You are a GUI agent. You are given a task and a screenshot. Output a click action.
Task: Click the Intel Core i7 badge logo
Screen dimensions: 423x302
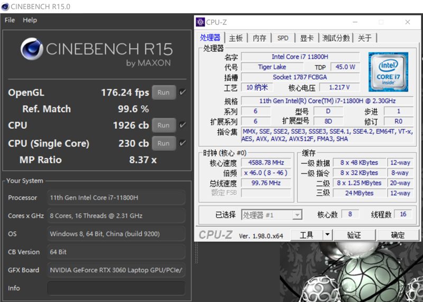388,72
